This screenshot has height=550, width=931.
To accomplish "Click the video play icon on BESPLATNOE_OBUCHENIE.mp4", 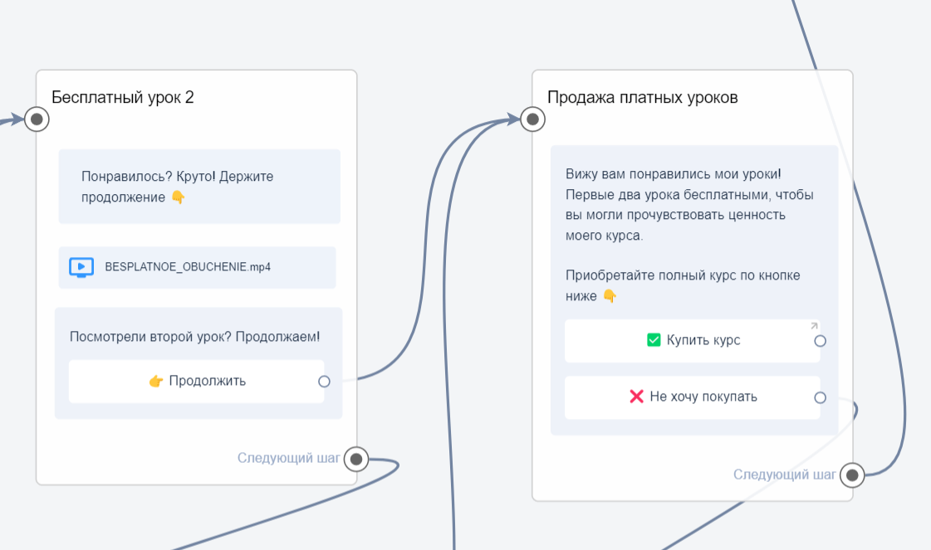I will 80,267.
